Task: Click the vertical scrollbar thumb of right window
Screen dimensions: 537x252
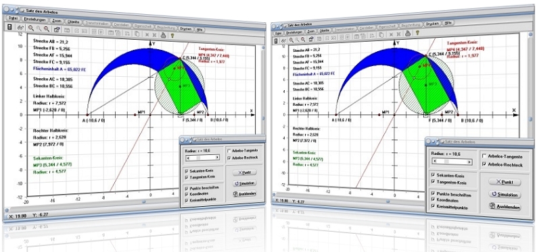Action: 531,119
